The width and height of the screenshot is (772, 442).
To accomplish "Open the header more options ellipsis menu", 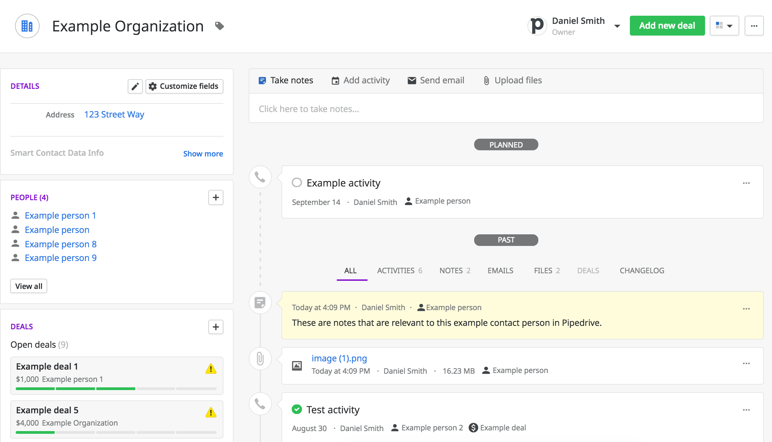I will 754,26.
